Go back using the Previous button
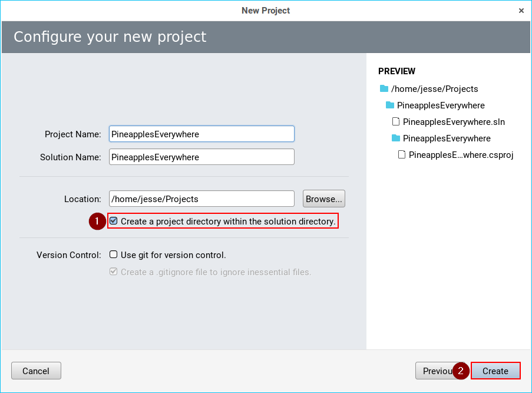Viewport: 532px width, 393px height. click(435, 371)
